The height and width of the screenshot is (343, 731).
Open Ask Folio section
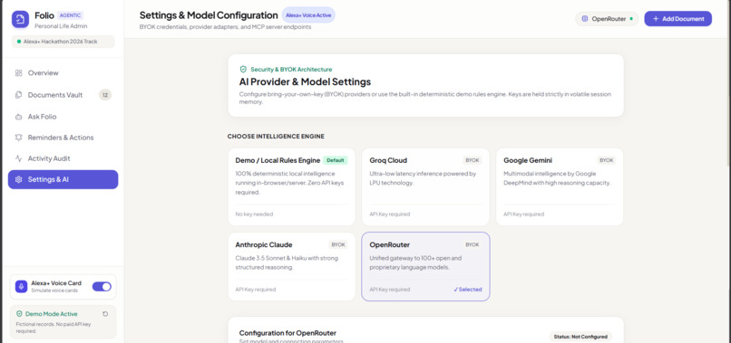63,117
